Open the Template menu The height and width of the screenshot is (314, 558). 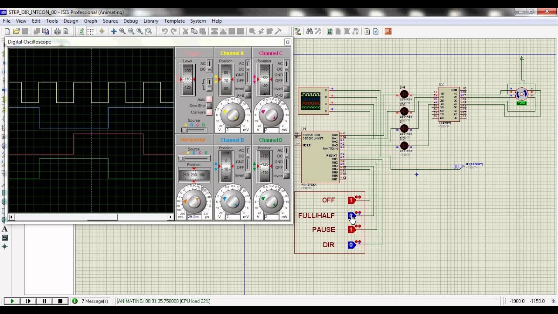coord(174,21)
